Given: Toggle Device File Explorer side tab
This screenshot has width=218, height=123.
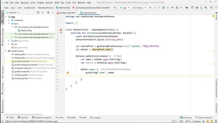Looking at the screenshot, I should click(x=216, y=88).
